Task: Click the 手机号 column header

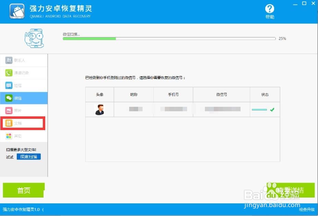Action: tap(173, 94)
